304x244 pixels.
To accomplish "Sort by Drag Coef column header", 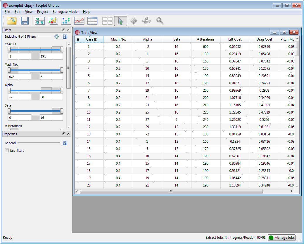I will 264,39.
